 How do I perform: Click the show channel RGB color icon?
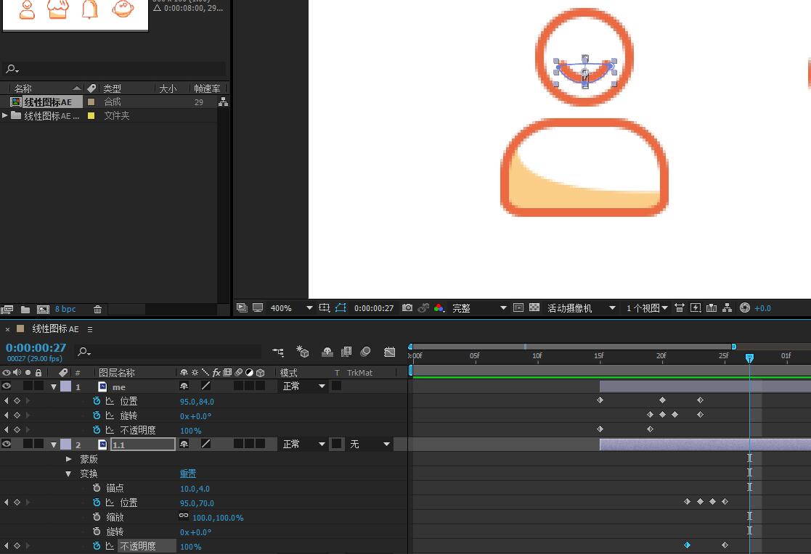439,308
